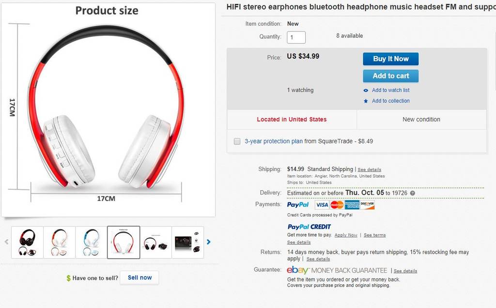The height and width of the screenshot is (308, 496).
Task: Select the blue and white headphones thumbnail
Action: click(91, 242)
